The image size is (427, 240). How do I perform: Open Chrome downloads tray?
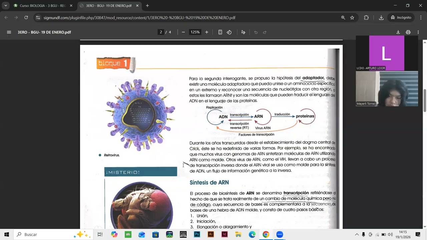point(381,18)
